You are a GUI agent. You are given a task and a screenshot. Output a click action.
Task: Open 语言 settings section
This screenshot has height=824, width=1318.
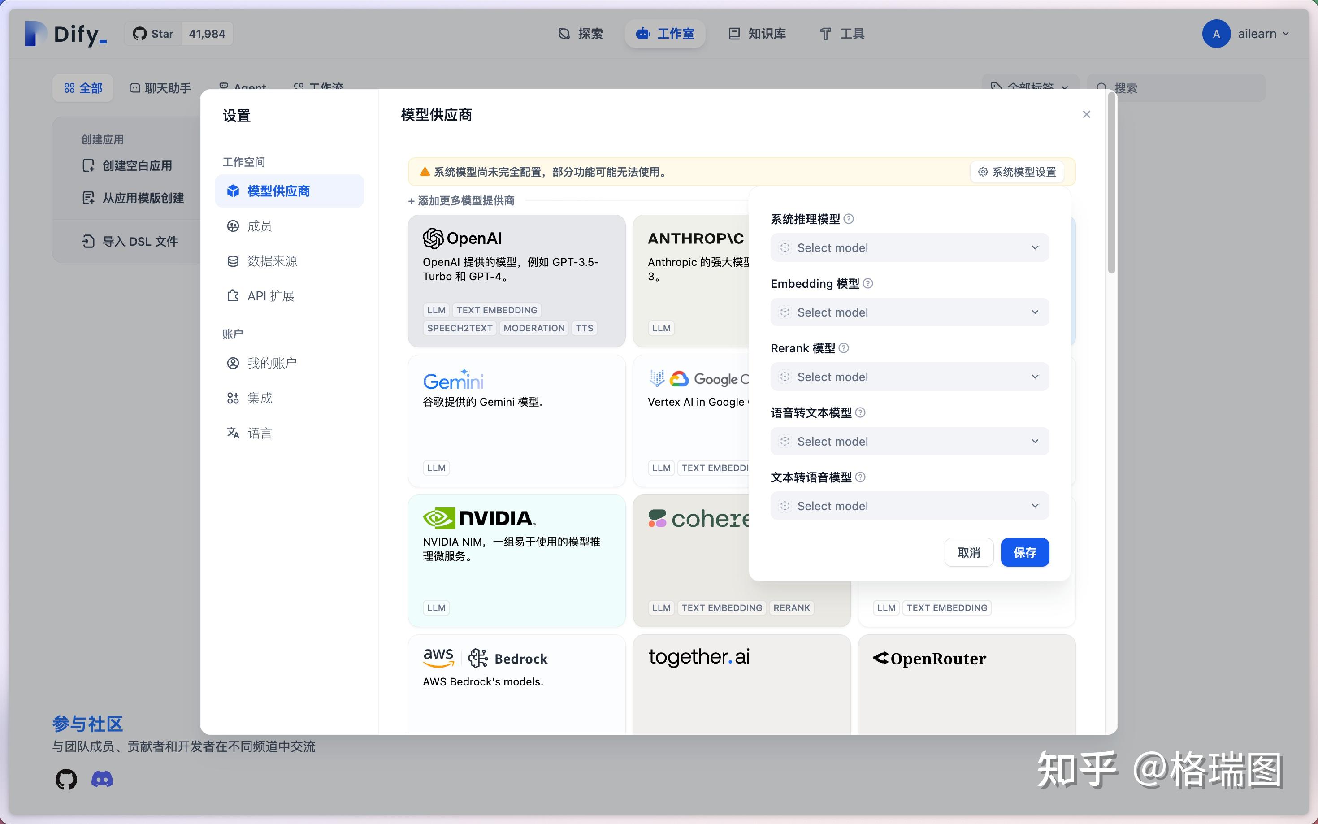point(289,433)
